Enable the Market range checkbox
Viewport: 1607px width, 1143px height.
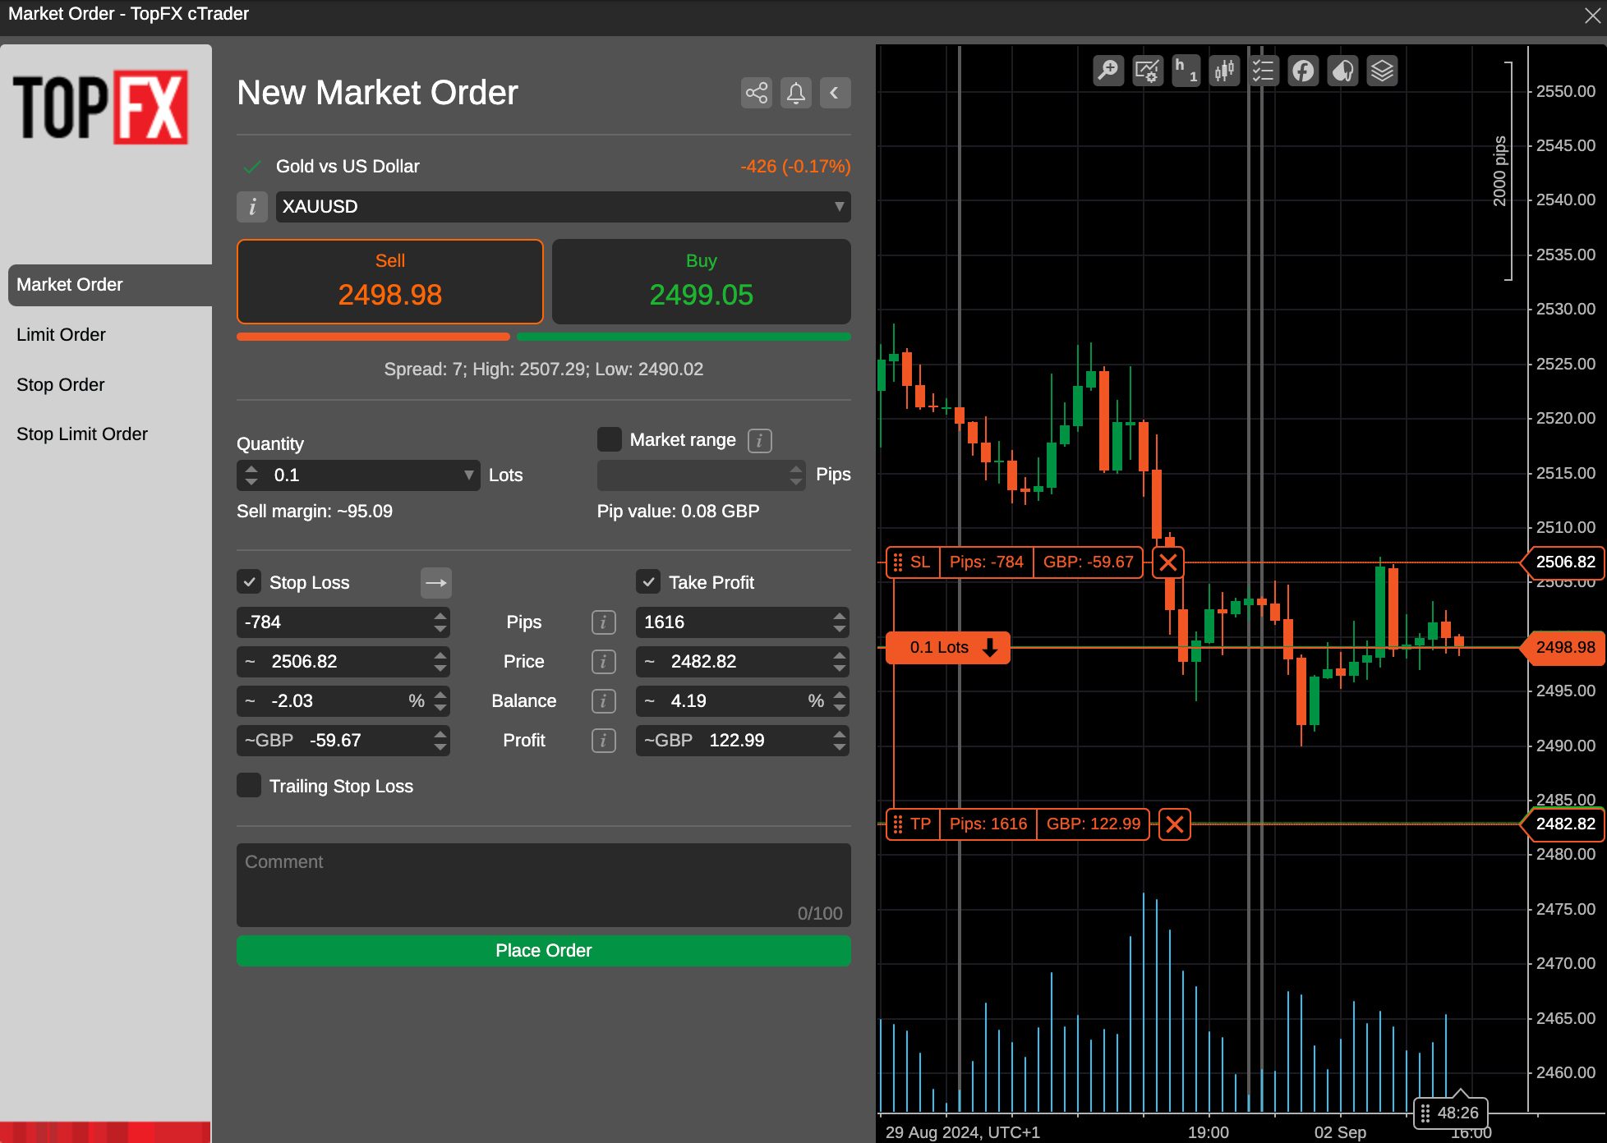609,439
